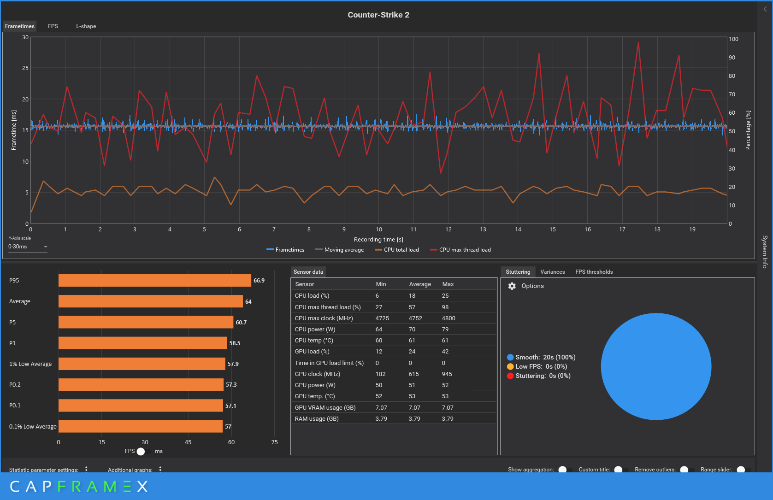Select the GPU load (%) row
The height and width of the screenshot is (500, 773).
[x=394, y=352]
